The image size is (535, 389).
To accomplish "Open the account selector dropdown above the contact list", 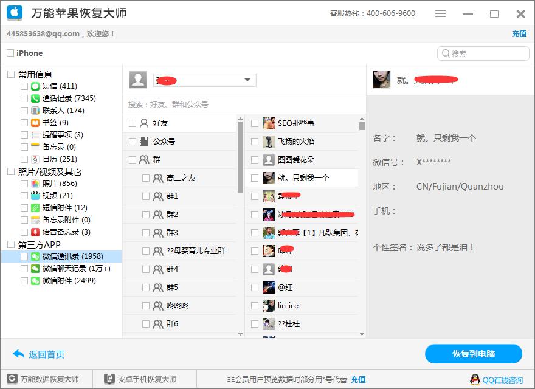I will 247,79.
